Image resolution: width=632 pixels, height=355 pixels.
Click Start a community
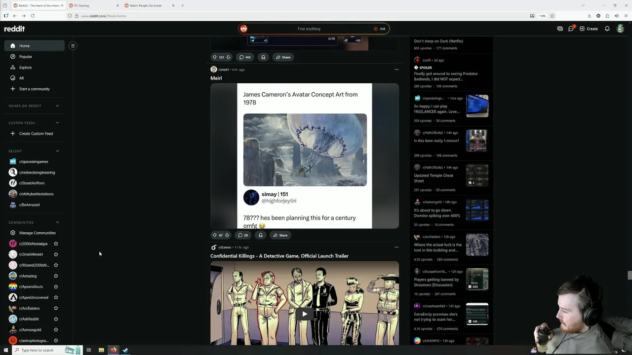34,89
